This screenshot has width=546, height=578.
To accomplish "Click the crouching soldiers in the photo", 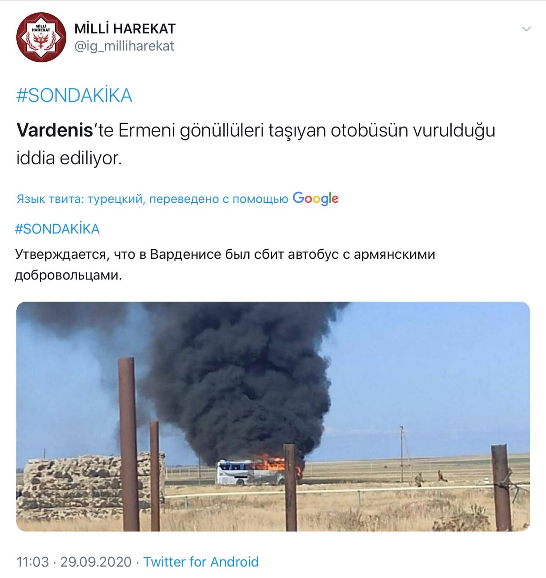I will tap(430, 478).
